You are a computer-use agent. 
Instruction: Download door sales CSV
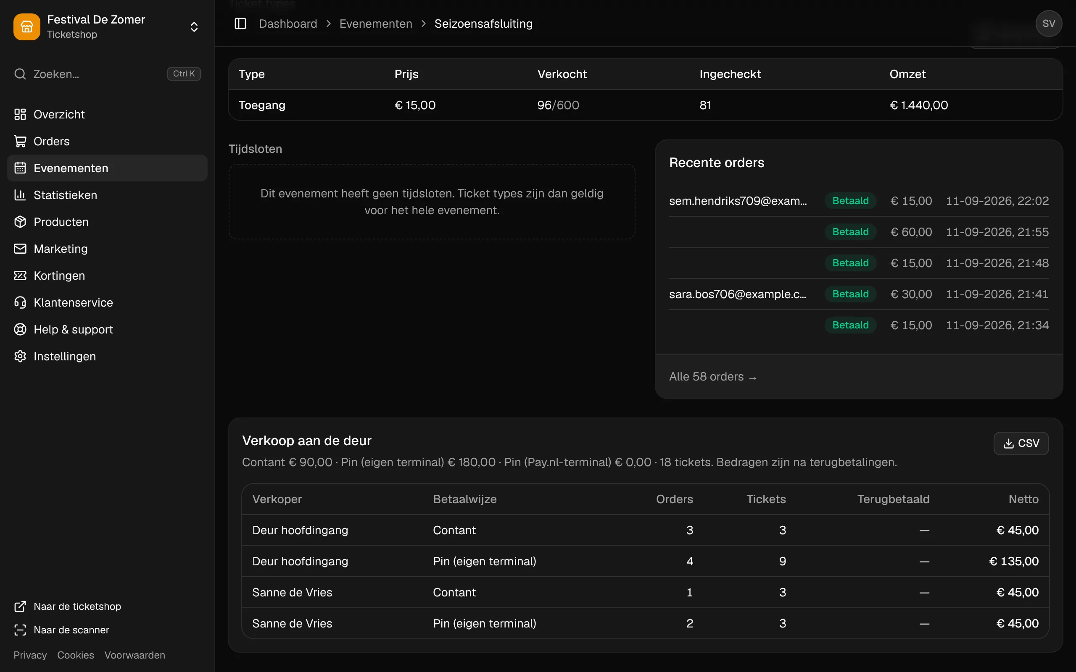(1021, 443)
